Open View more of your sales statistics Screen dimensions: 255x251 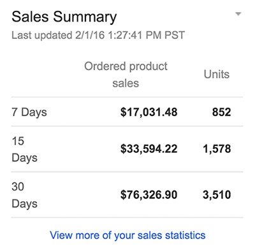127,235
